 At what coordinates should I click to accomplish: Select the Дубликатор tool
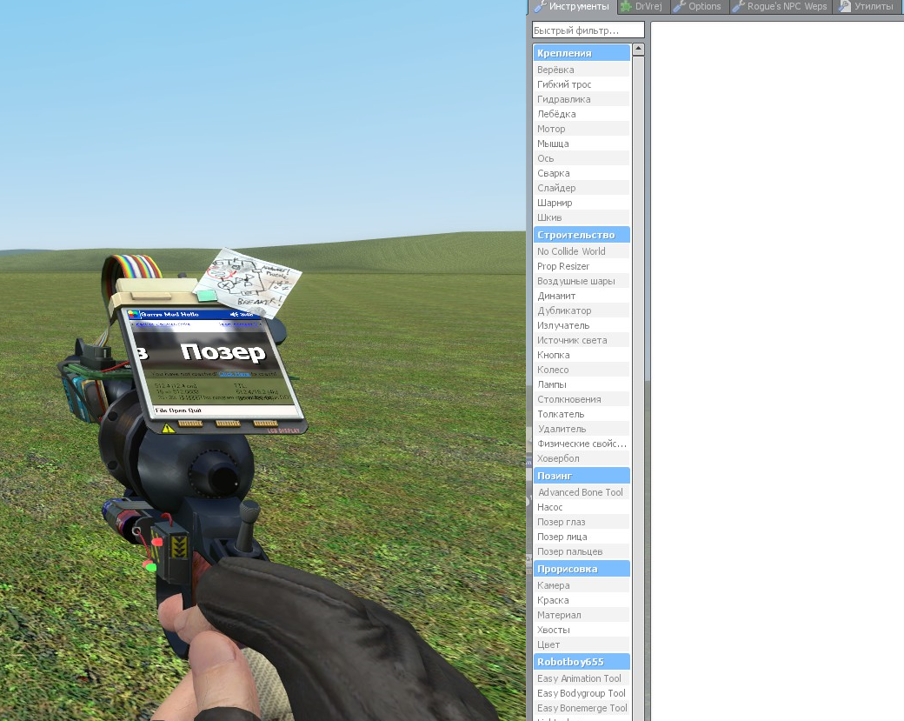coord(582,310)
